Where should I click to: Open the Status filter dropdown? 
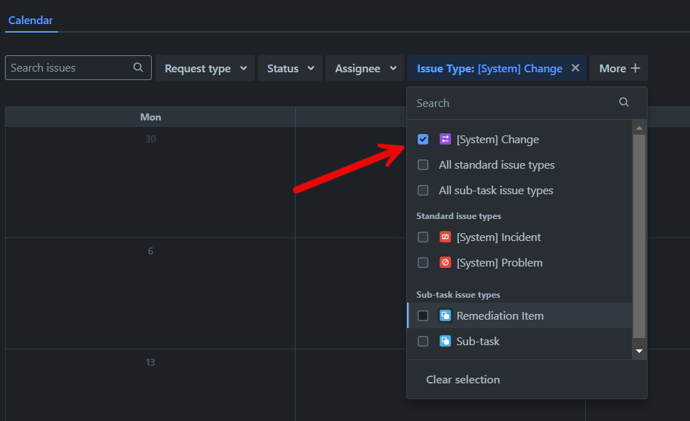point(289,67)
